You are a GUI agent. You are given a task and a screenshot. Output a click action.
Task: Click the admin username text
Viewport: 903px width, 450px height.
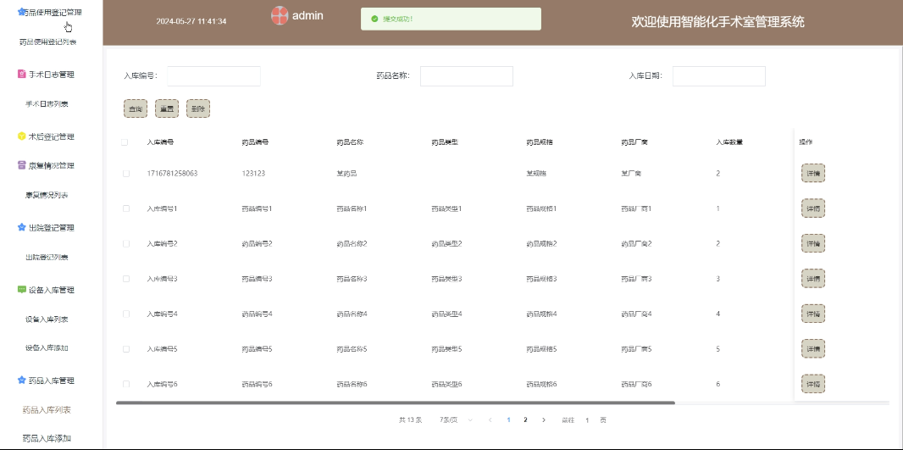(307, 15)
